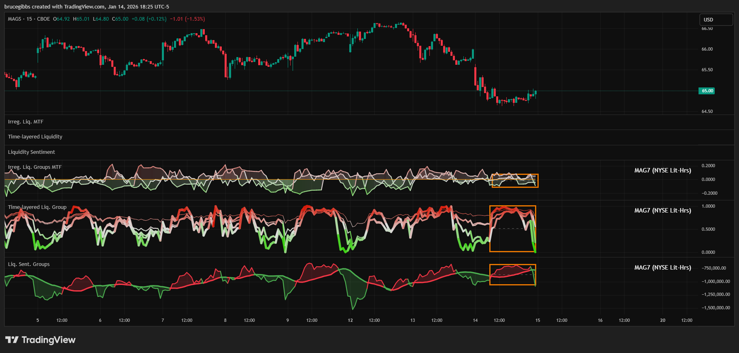Screen dimensions: 739x353
Task: Click the date 20 on the time axis
Action: tap(663, 320)
